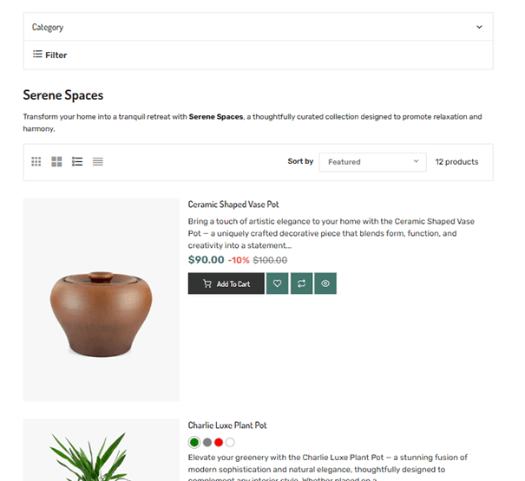Open the Ceramic Shaped Vase Pot title link
This screenshot has height=481, width=525.
click(x=233, y=205)
